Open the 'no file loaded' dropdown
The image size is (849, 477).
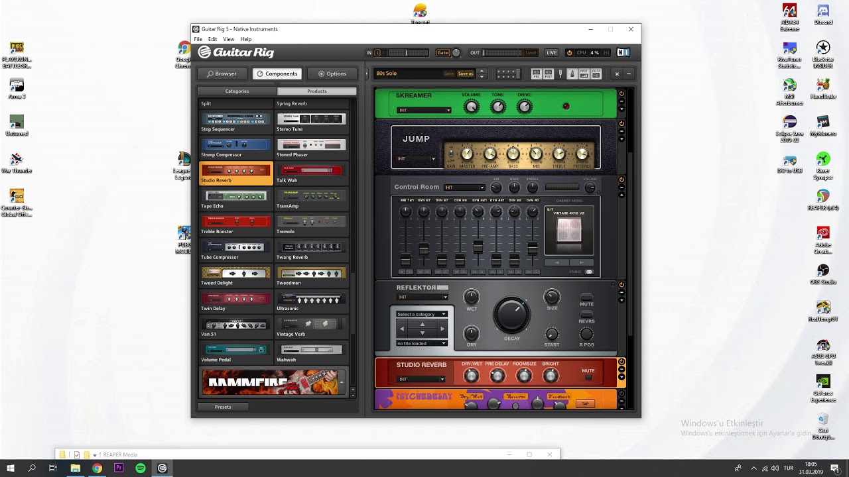click(422, 343)
